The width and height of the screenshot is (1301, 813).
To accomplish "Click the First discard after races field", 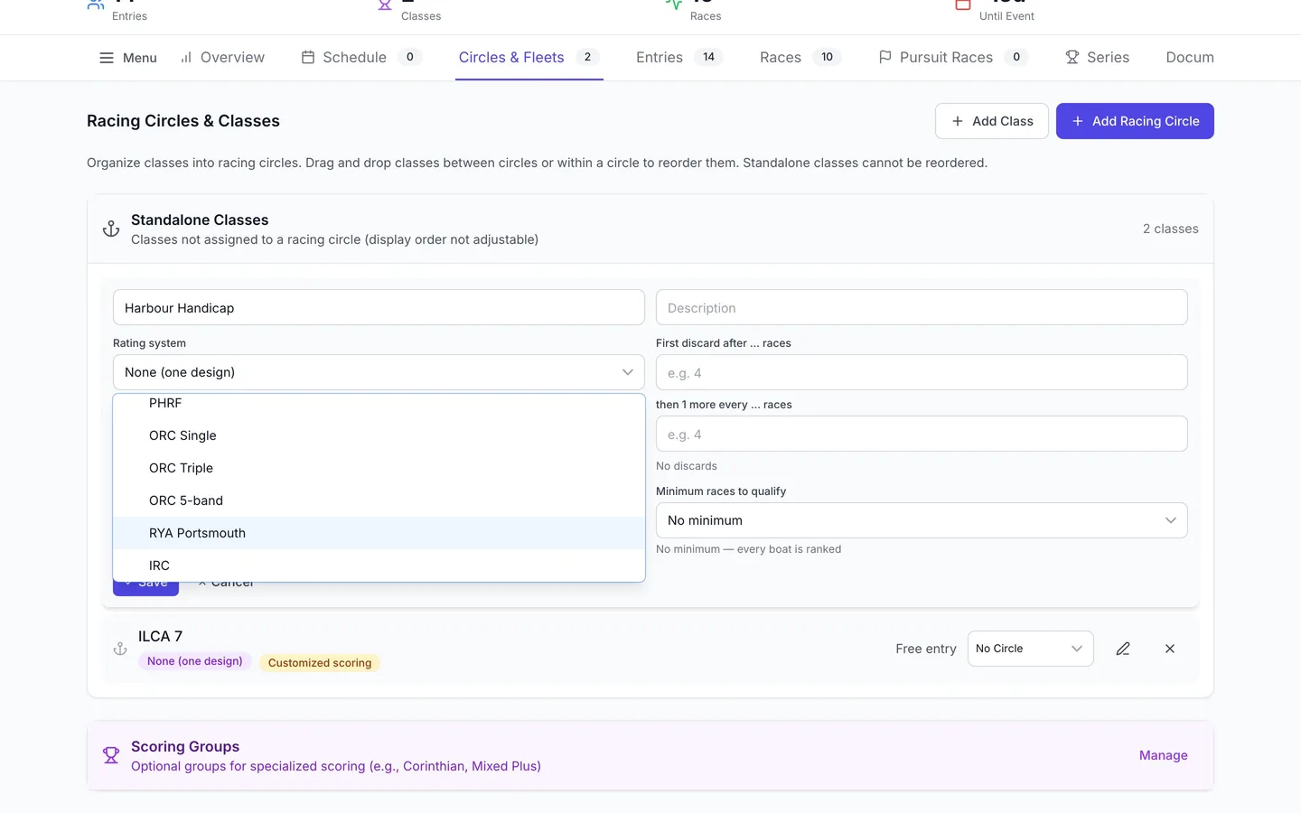I will coord(922,372).
